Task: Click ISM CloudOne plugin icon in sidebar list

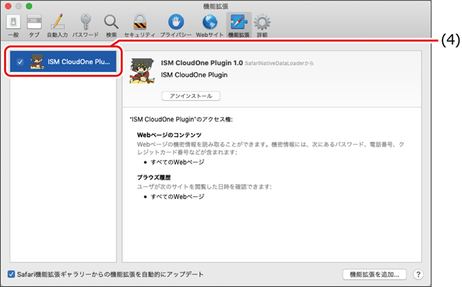Action: pyautogui.click(x=37, y=62)
